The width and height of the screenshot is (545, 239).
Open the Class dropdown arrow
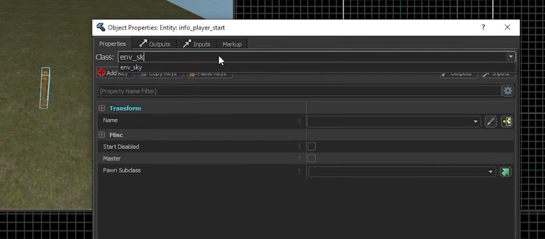pyautogui.click(x=511, y=57)
